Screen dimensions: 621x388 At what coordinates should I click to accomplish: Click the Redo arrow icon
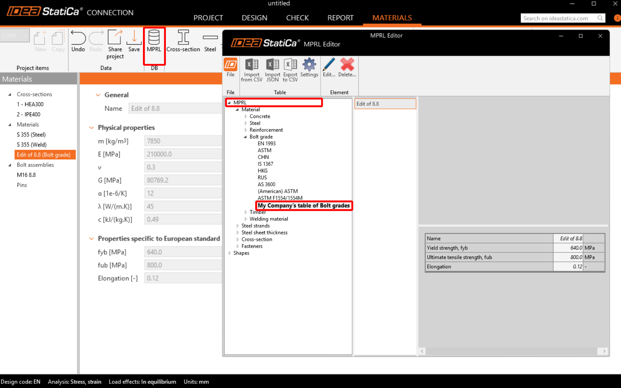coord(96,38)
